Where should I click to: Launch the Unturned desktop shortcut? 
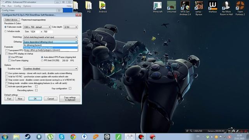[171, 7]
